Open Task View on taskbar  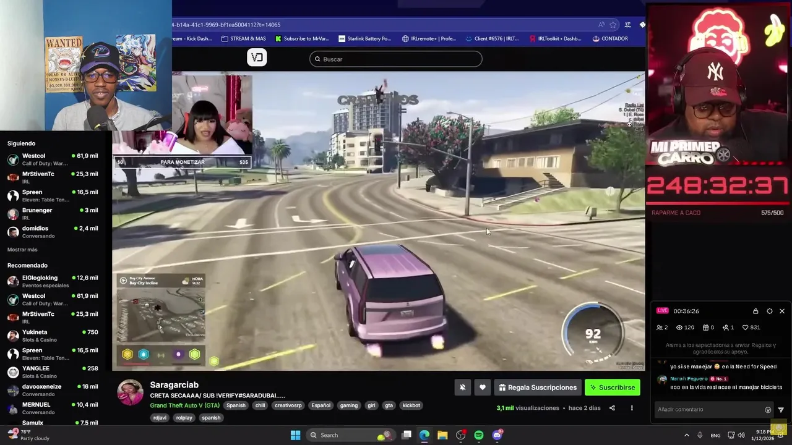pos(407,435)
